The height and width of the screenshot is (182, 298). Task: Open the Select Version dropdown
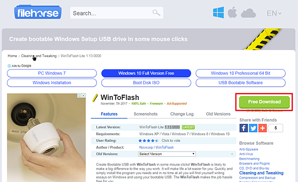pos(167,154)
